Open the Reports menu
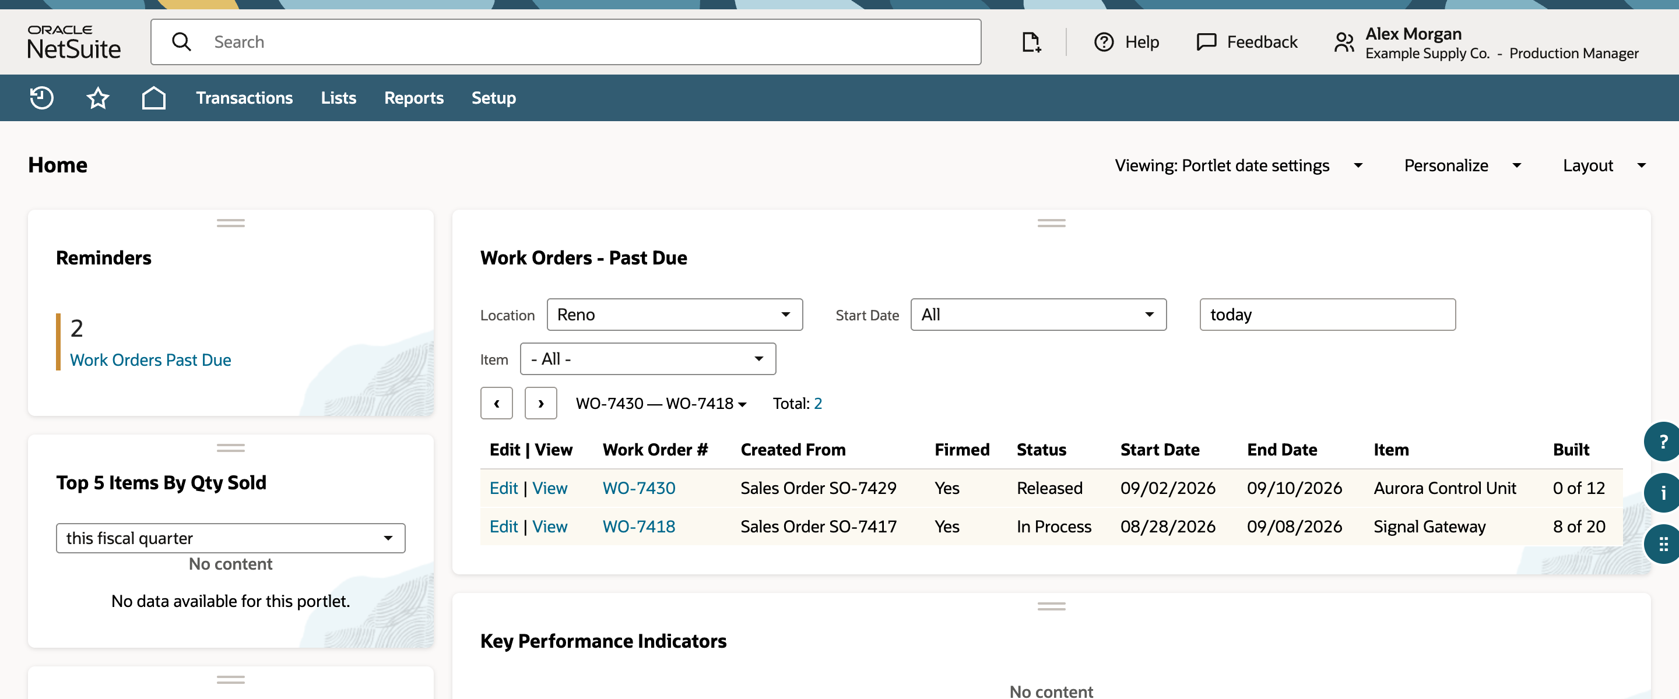The width and height of the screenshot is (1679, 699). click(x=414, y=98)
